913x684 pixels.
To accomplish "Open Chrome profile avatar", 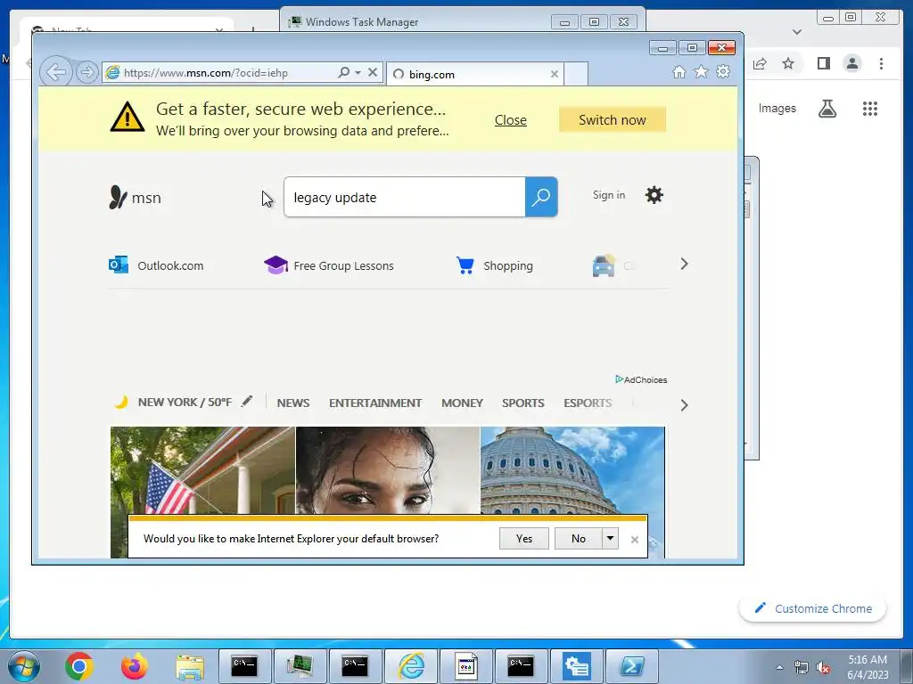I will click(x=851, y=63).
